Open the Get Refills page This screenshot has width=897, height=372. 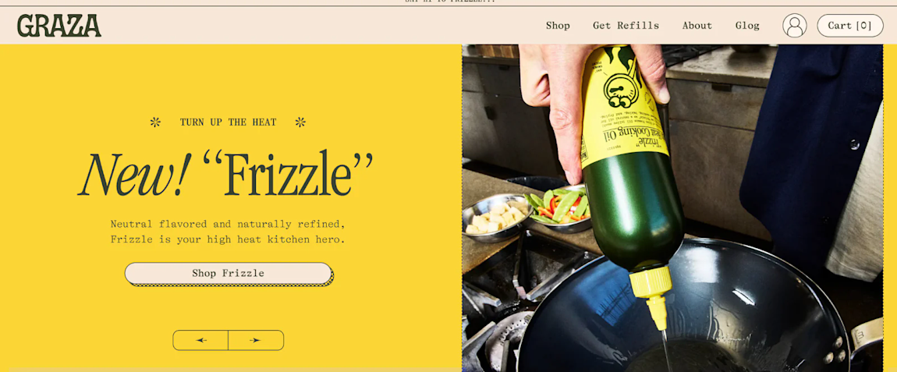626,26
